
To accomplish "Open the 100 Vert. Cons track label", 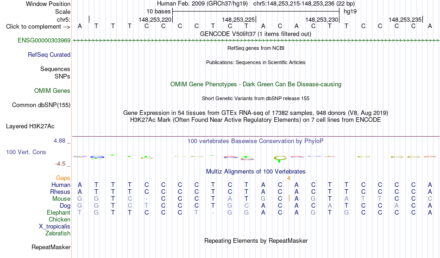I will (x=26, y=152).
